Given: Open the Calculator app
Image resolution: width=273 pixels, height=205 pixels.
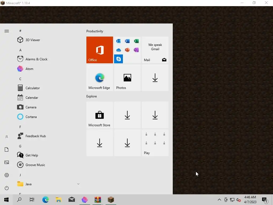Looking at the screenshot, I should click(x=48, y=88).
